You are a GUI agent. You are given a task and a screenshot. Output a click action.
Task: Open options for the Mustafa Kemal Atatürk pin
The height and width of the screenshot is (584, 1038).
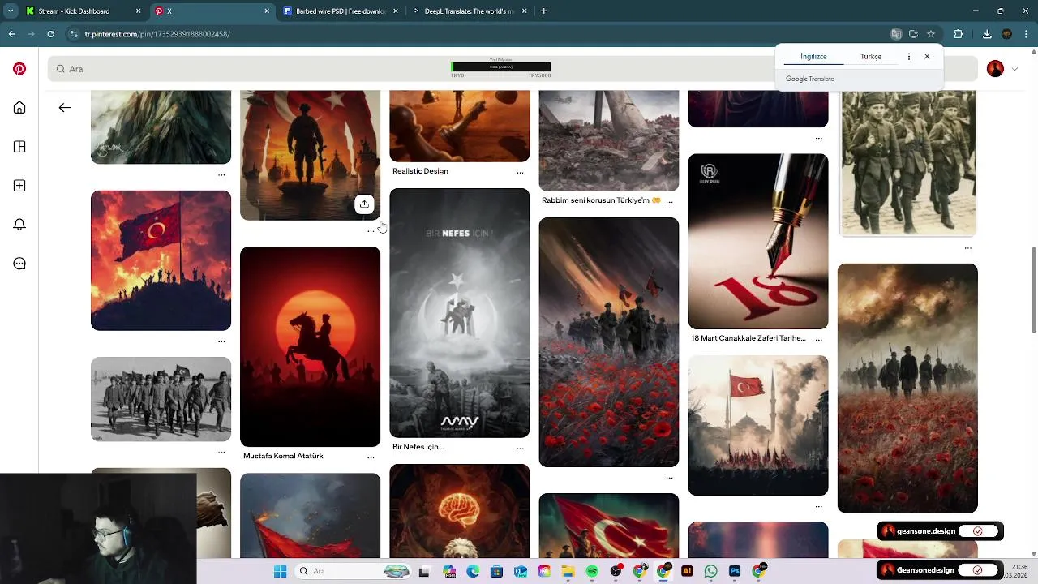(371, 457)
